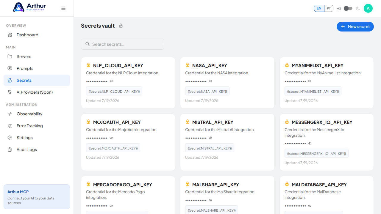Reveal MALSHARE_API_KEY value with eye icon
This screenshot has height=214, width=381.
pyautogui.click(x=210, y=200)
